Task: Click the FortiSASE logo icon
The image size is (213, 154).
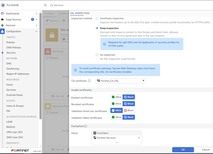Action: point(3,5)
